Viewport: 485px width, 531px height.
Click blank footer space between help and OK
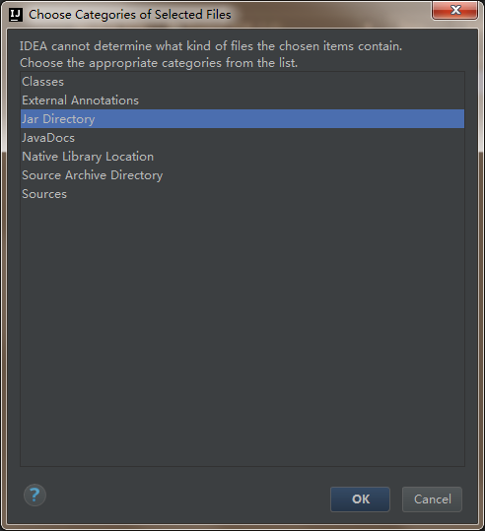188,498
